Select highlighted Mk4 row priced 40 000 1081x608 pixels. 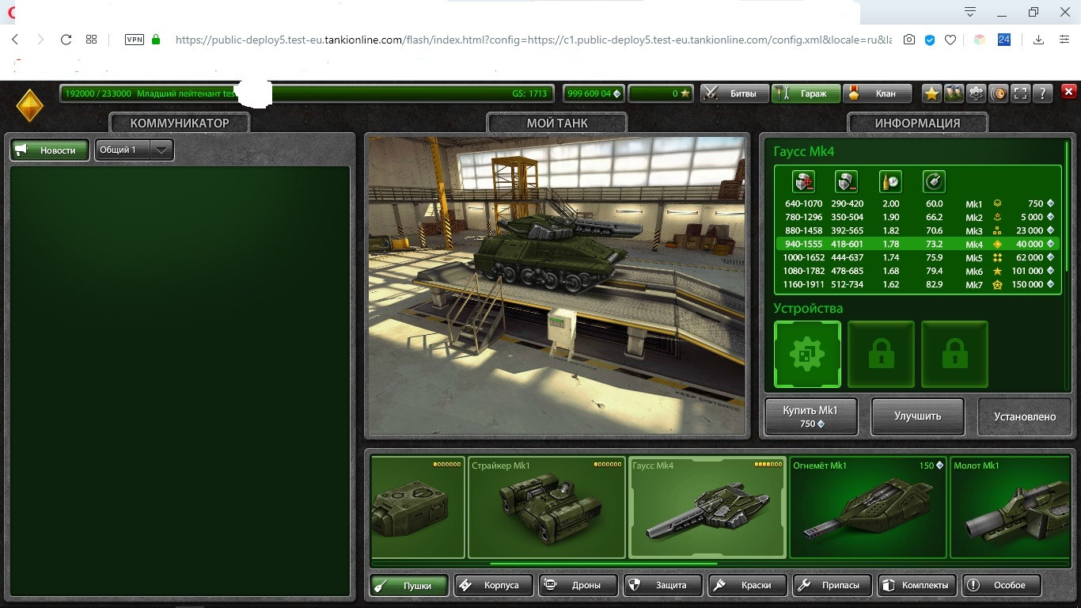pos(918,245)
